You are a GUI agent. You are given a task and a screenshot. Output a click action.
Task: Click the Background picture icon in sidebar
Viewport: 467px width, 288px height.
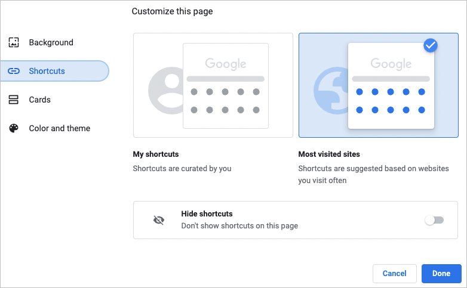14,43
